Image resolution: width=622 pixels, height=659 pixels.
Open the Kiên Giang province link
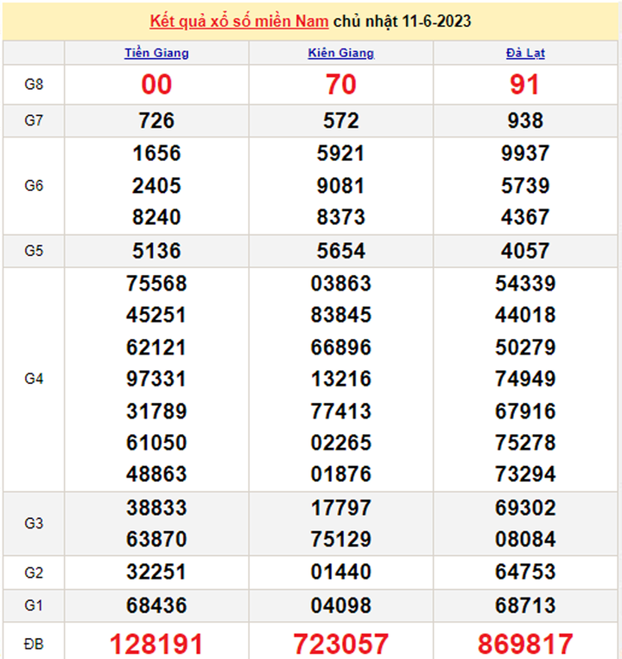[341, 53]
